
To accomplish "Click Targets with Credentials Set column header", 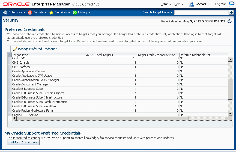I will point(158,55).
